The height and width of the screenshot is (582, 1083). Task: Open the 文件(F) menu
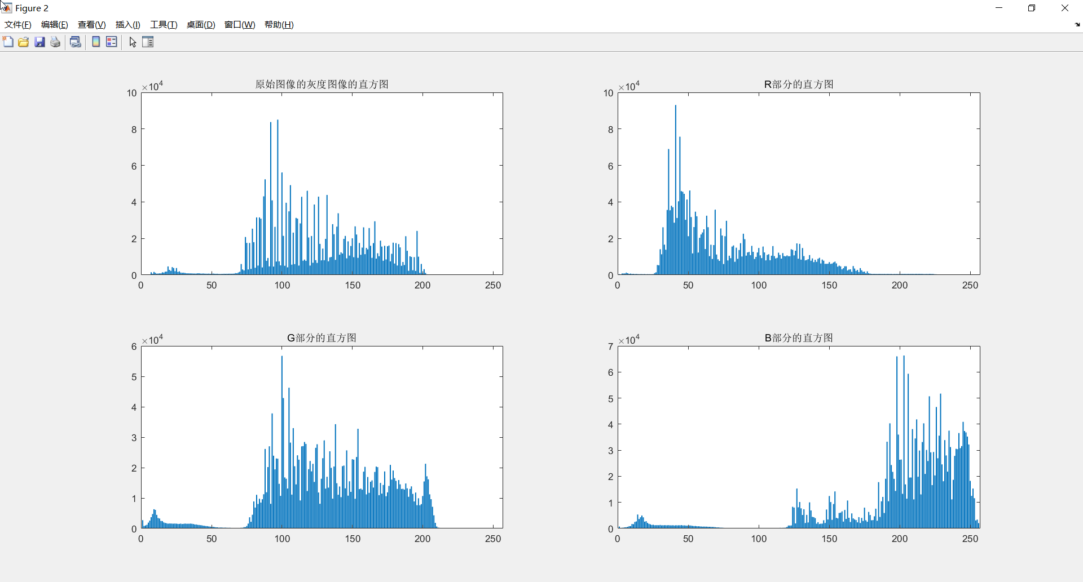pyautogui.click(x=17, y=24)
